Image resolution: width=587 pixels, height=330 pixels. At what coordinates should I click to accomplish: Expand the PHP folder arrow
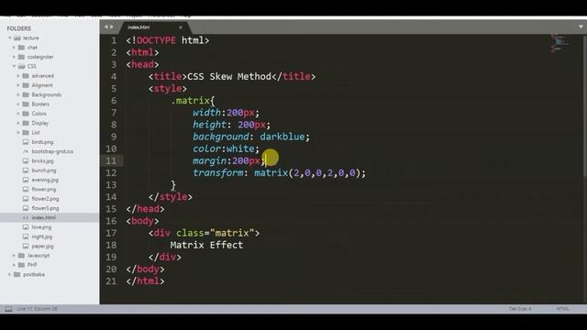[15, 265]
